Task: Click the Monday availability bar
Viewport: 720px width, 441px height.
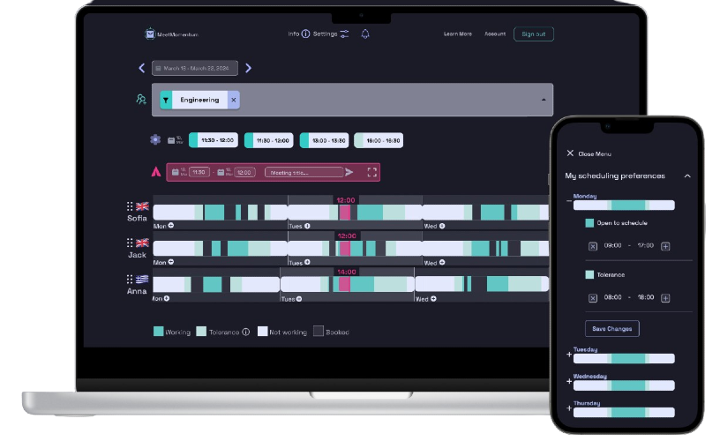Action: (x=624, y=206)
